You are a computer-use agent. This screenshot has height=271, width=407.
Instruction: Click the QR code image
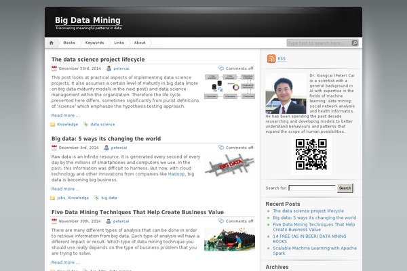pos(311,154)
